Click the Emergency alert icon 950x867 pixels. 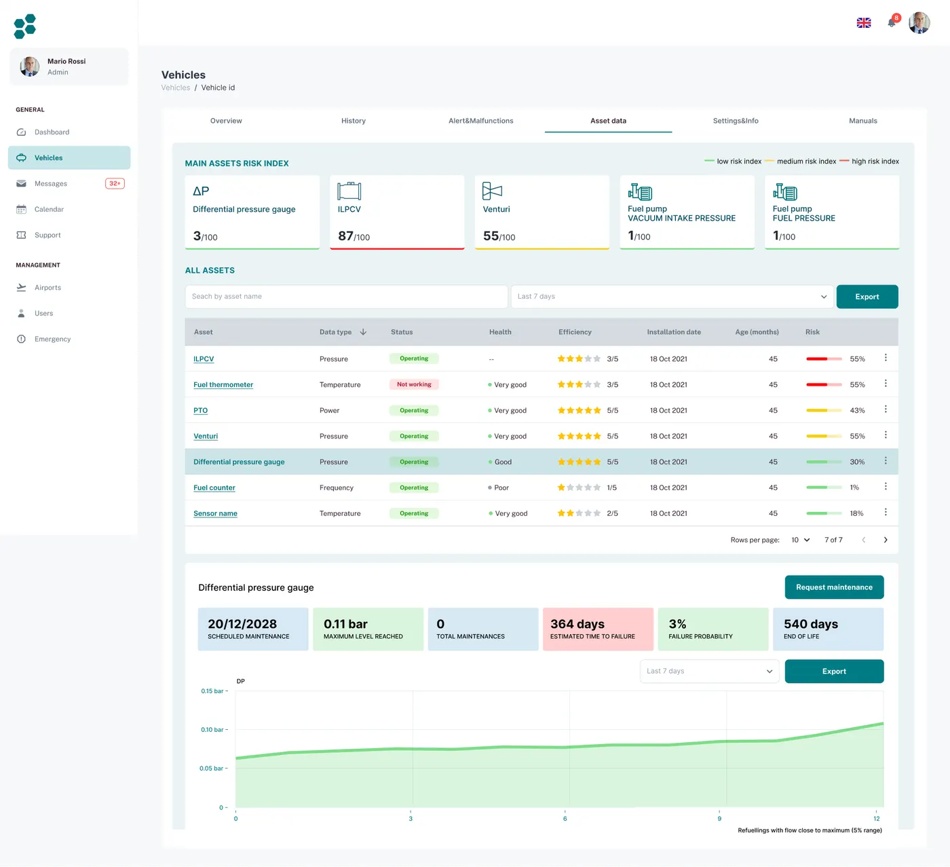pos(21,339)
